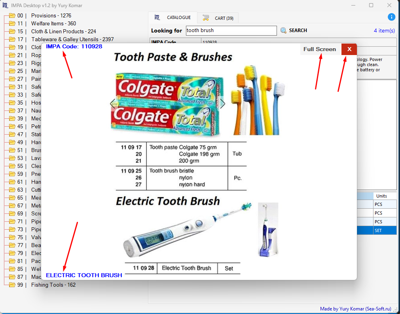400x314 pixels.
Task: Close image preview with red X
Action: [x=349, y=49]
